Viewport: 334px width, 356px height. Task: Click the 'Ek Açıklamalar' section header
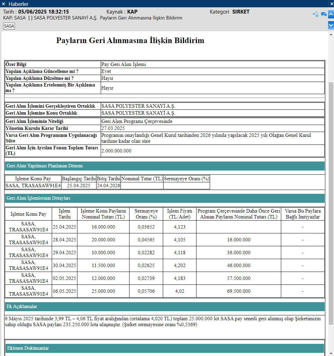point(165,307)
